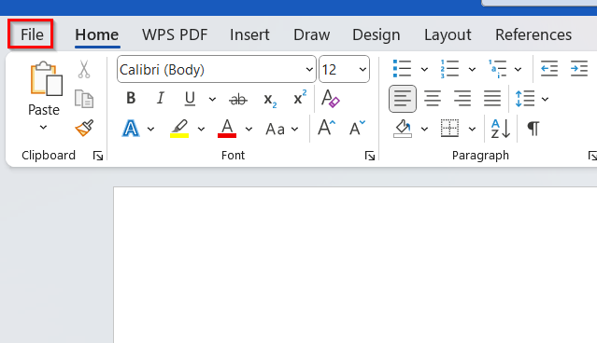The width and height of the screenshot is (597, 343).
Task: Open the Layout tab
Action: [x=448, y=34]
